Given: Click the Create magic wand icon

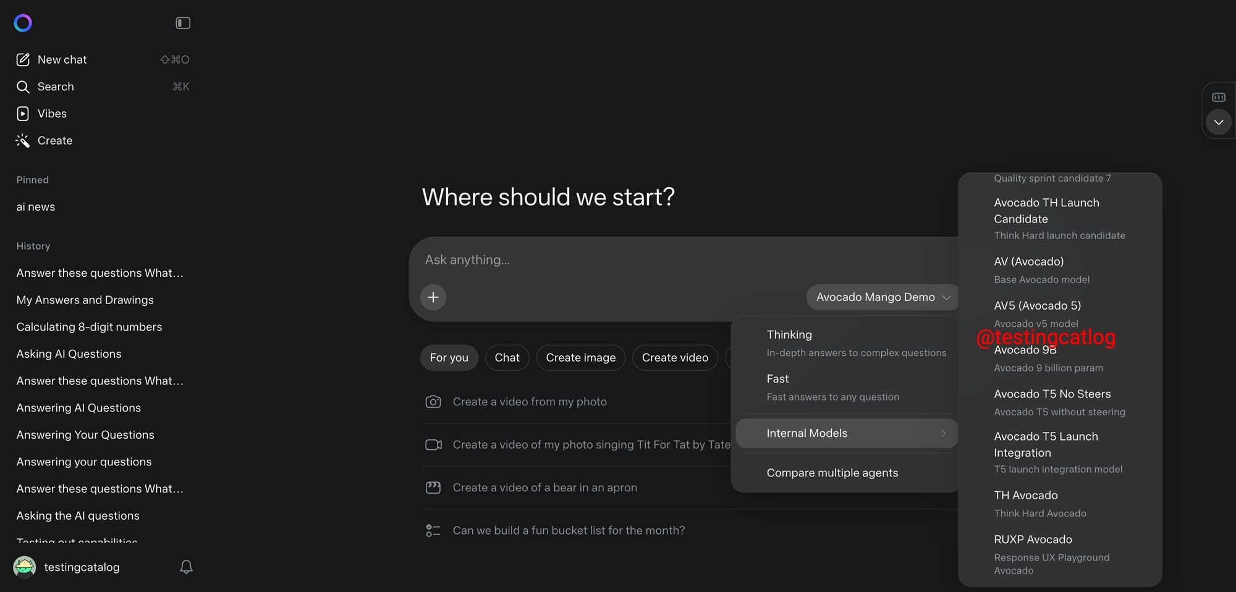Looking at the screenshot, I should pos(23,141).
